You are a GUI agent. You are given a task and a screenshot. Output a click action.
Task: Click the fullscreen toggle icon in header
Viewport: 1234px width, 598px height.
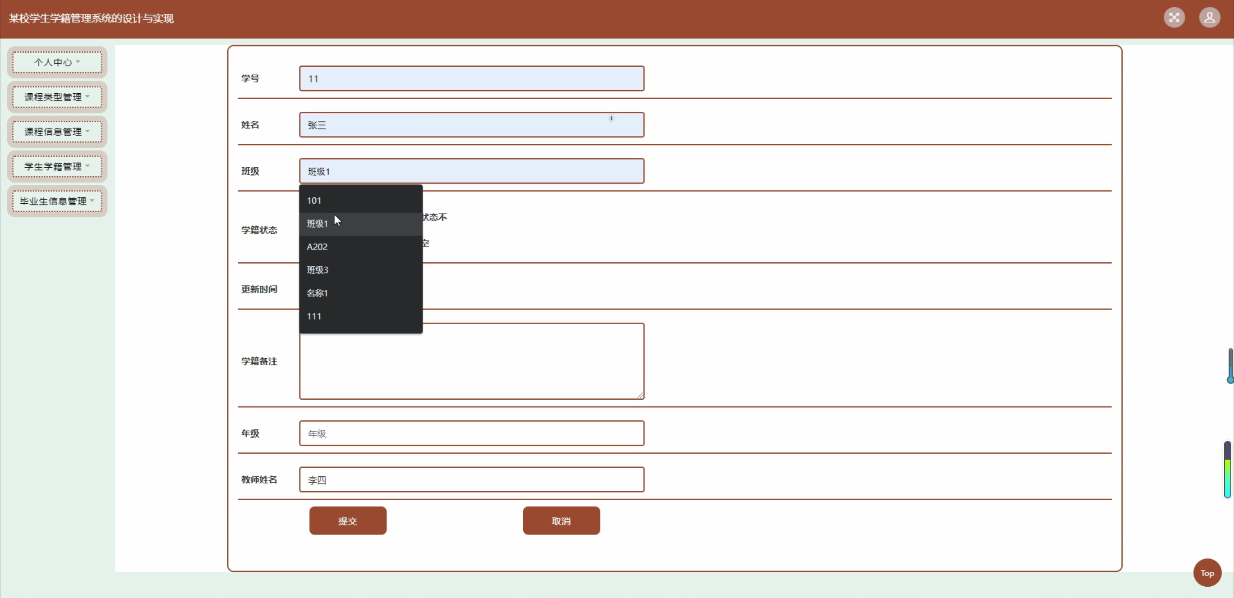point(1174,18)
